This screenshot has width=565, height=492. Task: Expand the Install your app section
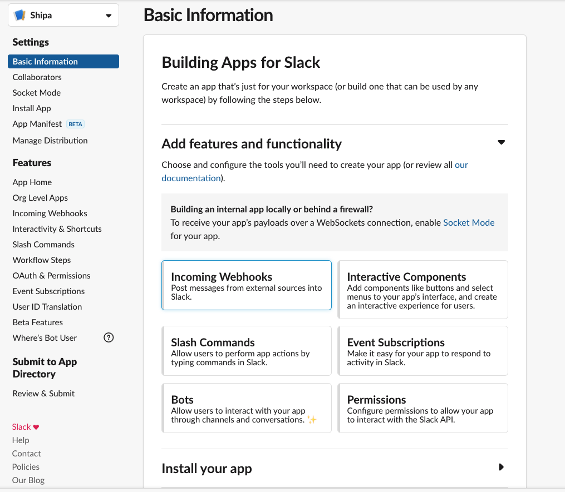tap(501, 467)
